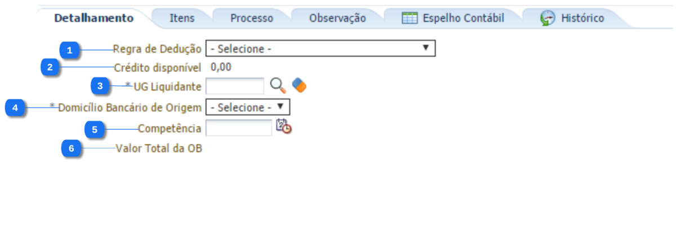Click the arrow of Regra de Dedução combo
Viewport: 676px width, 232px height.
click(426, 48)
